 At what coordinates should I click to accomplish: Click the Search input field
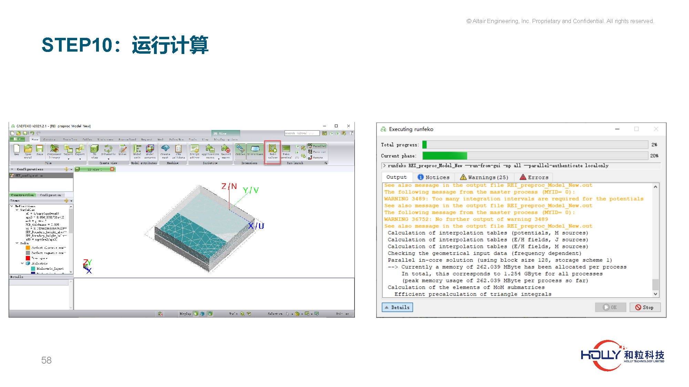301,133
